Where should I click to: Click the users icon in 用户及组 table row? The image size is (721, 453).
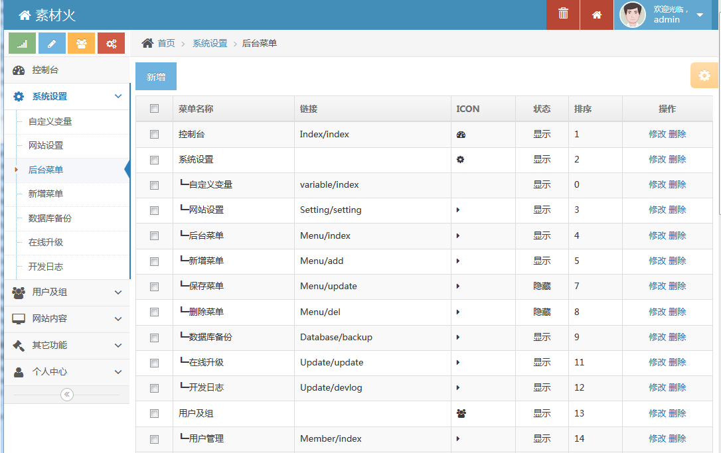coord(461,413)
